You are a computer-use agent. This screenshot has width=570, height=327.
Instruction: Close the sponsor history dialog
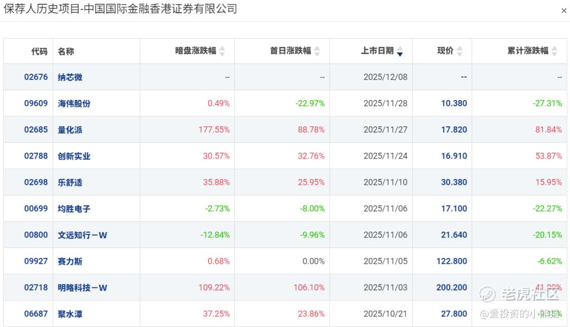click(564, 11)
